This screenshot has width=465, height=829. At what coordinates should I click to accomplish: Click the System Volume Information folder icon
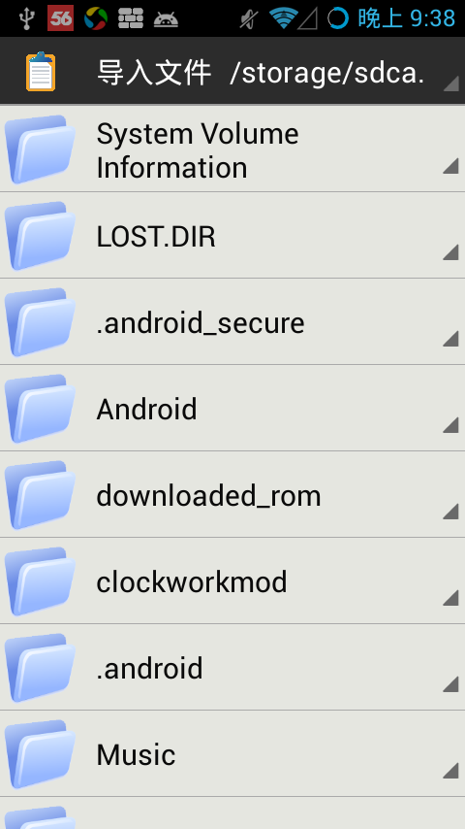40,149
